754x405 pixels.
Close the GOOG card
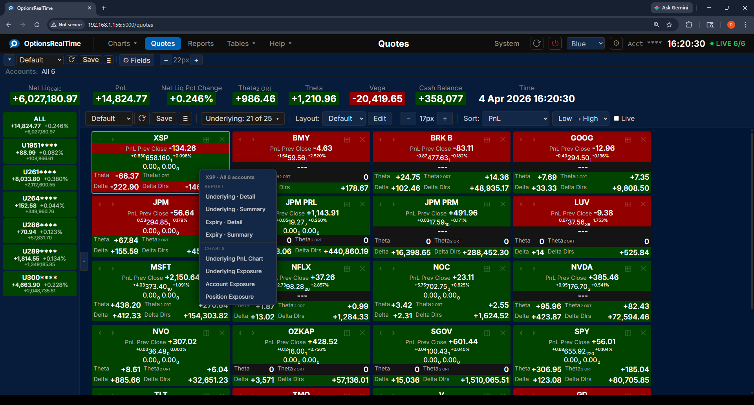click(x=643, y=139)
